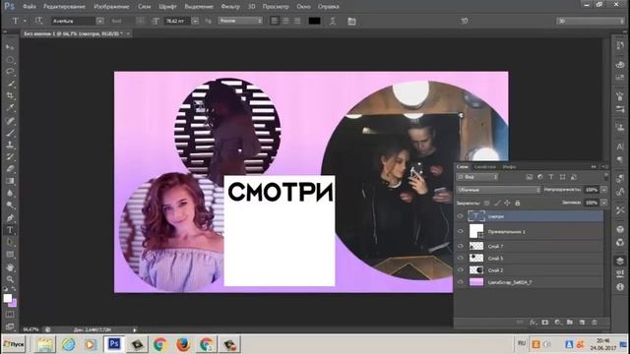Select the Horizontal Type tool
This screenshot has height=354, width=630.
[x=10, y=230]
